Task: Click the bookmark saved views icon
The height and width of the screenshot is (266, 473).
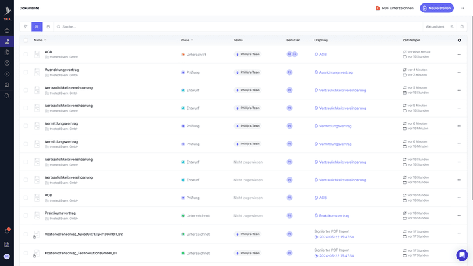Action: tap(462, 27)
